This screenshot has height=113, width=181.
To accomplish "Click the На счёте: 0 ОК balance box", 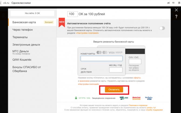I will pyautogui.click(x=32, y=13).
